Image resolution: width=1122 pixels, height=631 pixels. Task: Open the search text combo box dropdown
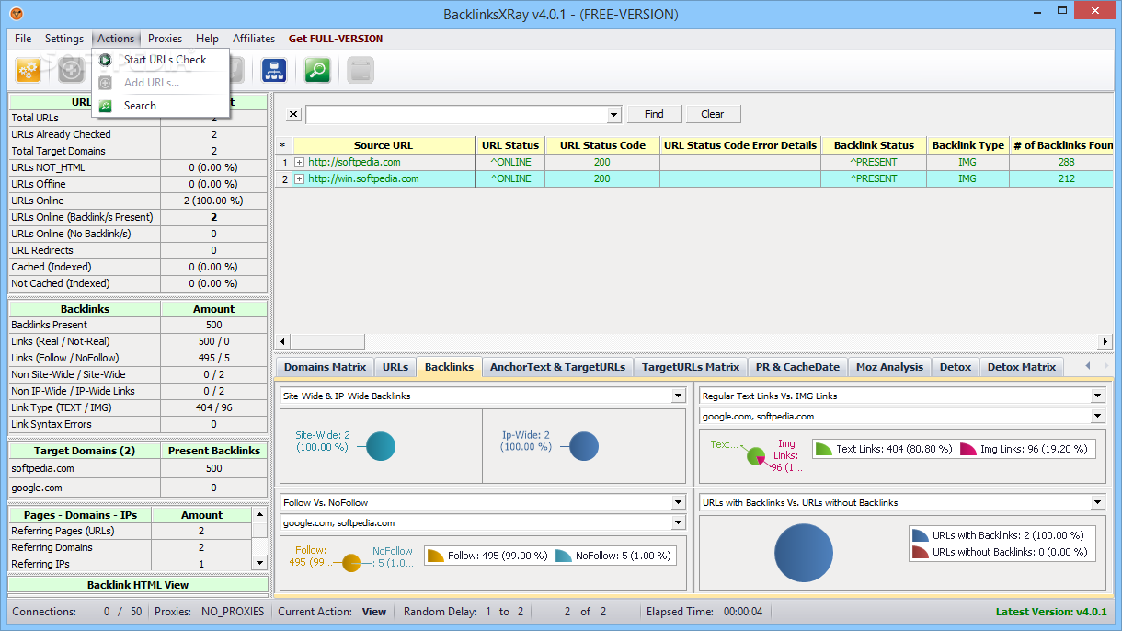click(615, 115)
